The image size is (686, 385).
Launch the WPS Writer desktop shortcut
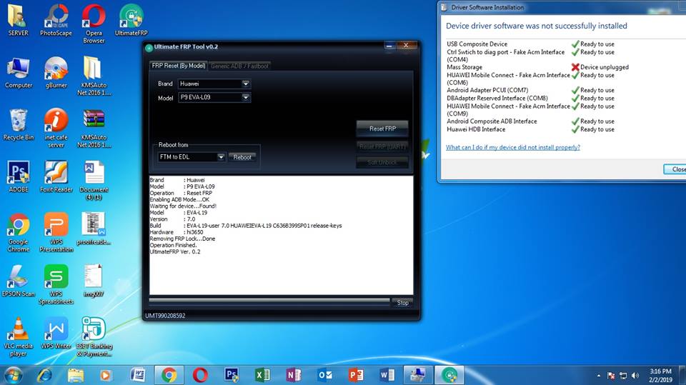56,334
